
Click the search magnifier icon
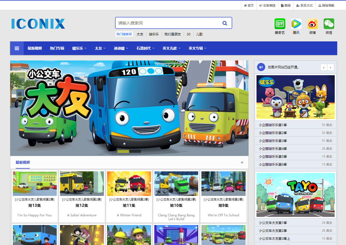(225, 23)
